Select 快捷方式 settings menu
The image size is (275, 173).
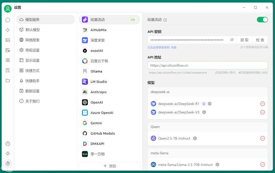coord(45,70)
